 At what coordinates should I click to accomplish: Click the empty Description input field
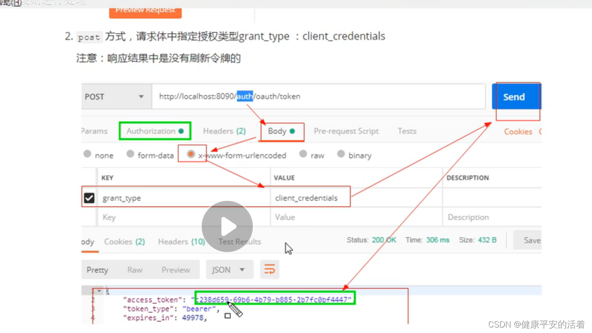pos(492,217)
